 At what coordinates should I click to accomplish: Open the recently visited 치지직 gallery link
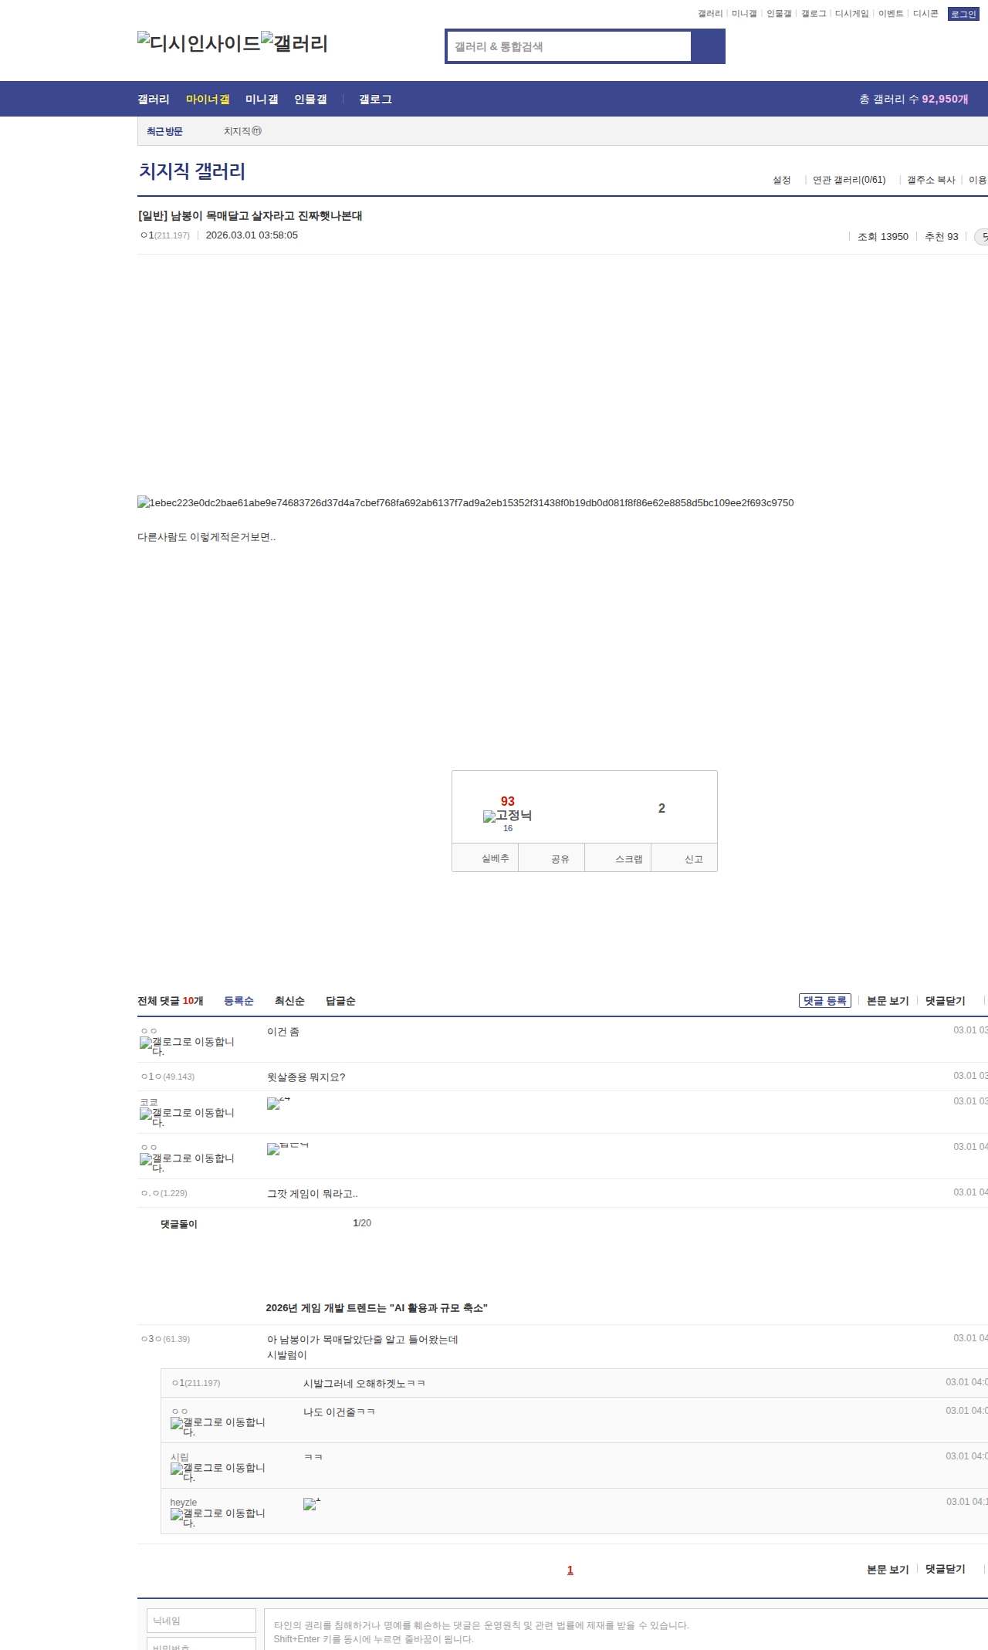[242, 131]
